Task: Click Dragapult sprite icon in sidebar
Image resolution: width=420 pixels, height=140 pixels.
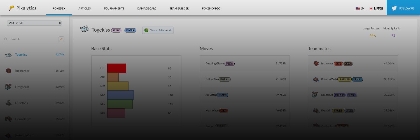Action: click(x=8, y=87)
